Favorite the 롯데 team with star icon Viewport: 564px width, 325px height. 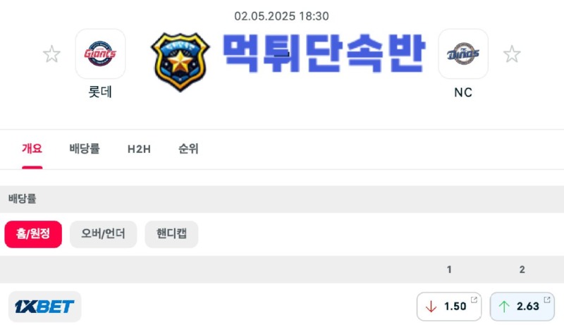coord(51,54)
